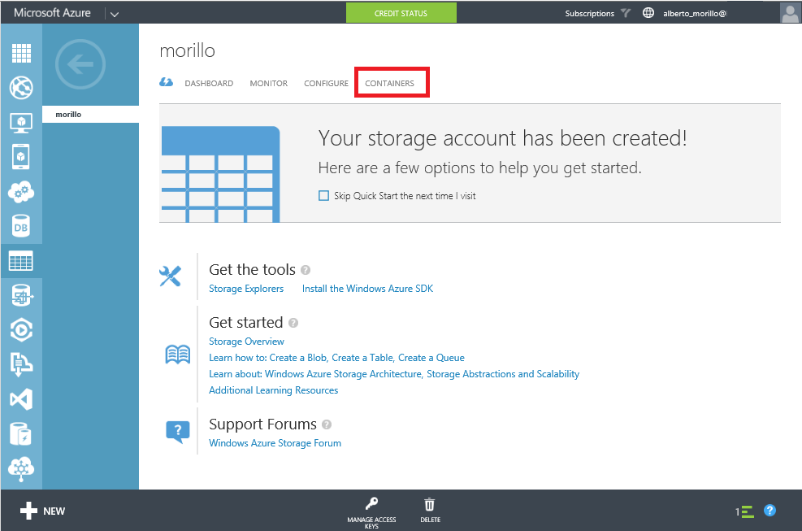Open Media Services play icon in sidebar
The width and height of the screenshot is (802, 531).
[21, 330]
